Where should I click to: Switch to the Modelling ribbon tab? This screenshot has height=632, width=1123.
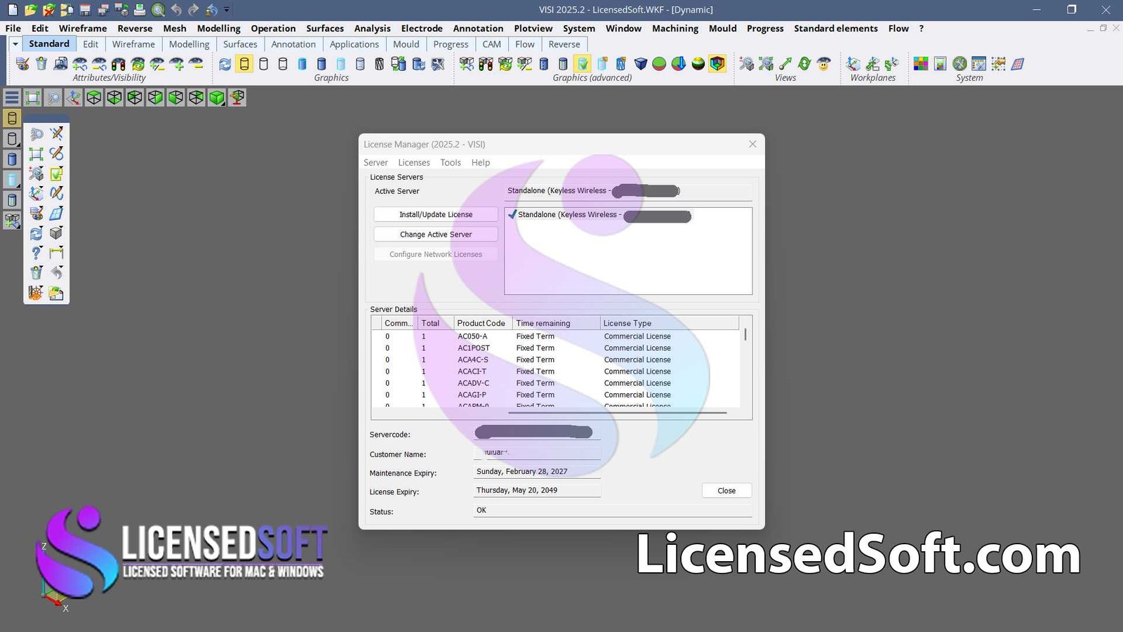[x=189, y=44]
